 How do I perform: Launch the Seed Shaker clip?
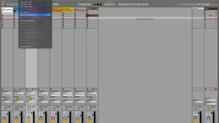click(x=63, y=11)
